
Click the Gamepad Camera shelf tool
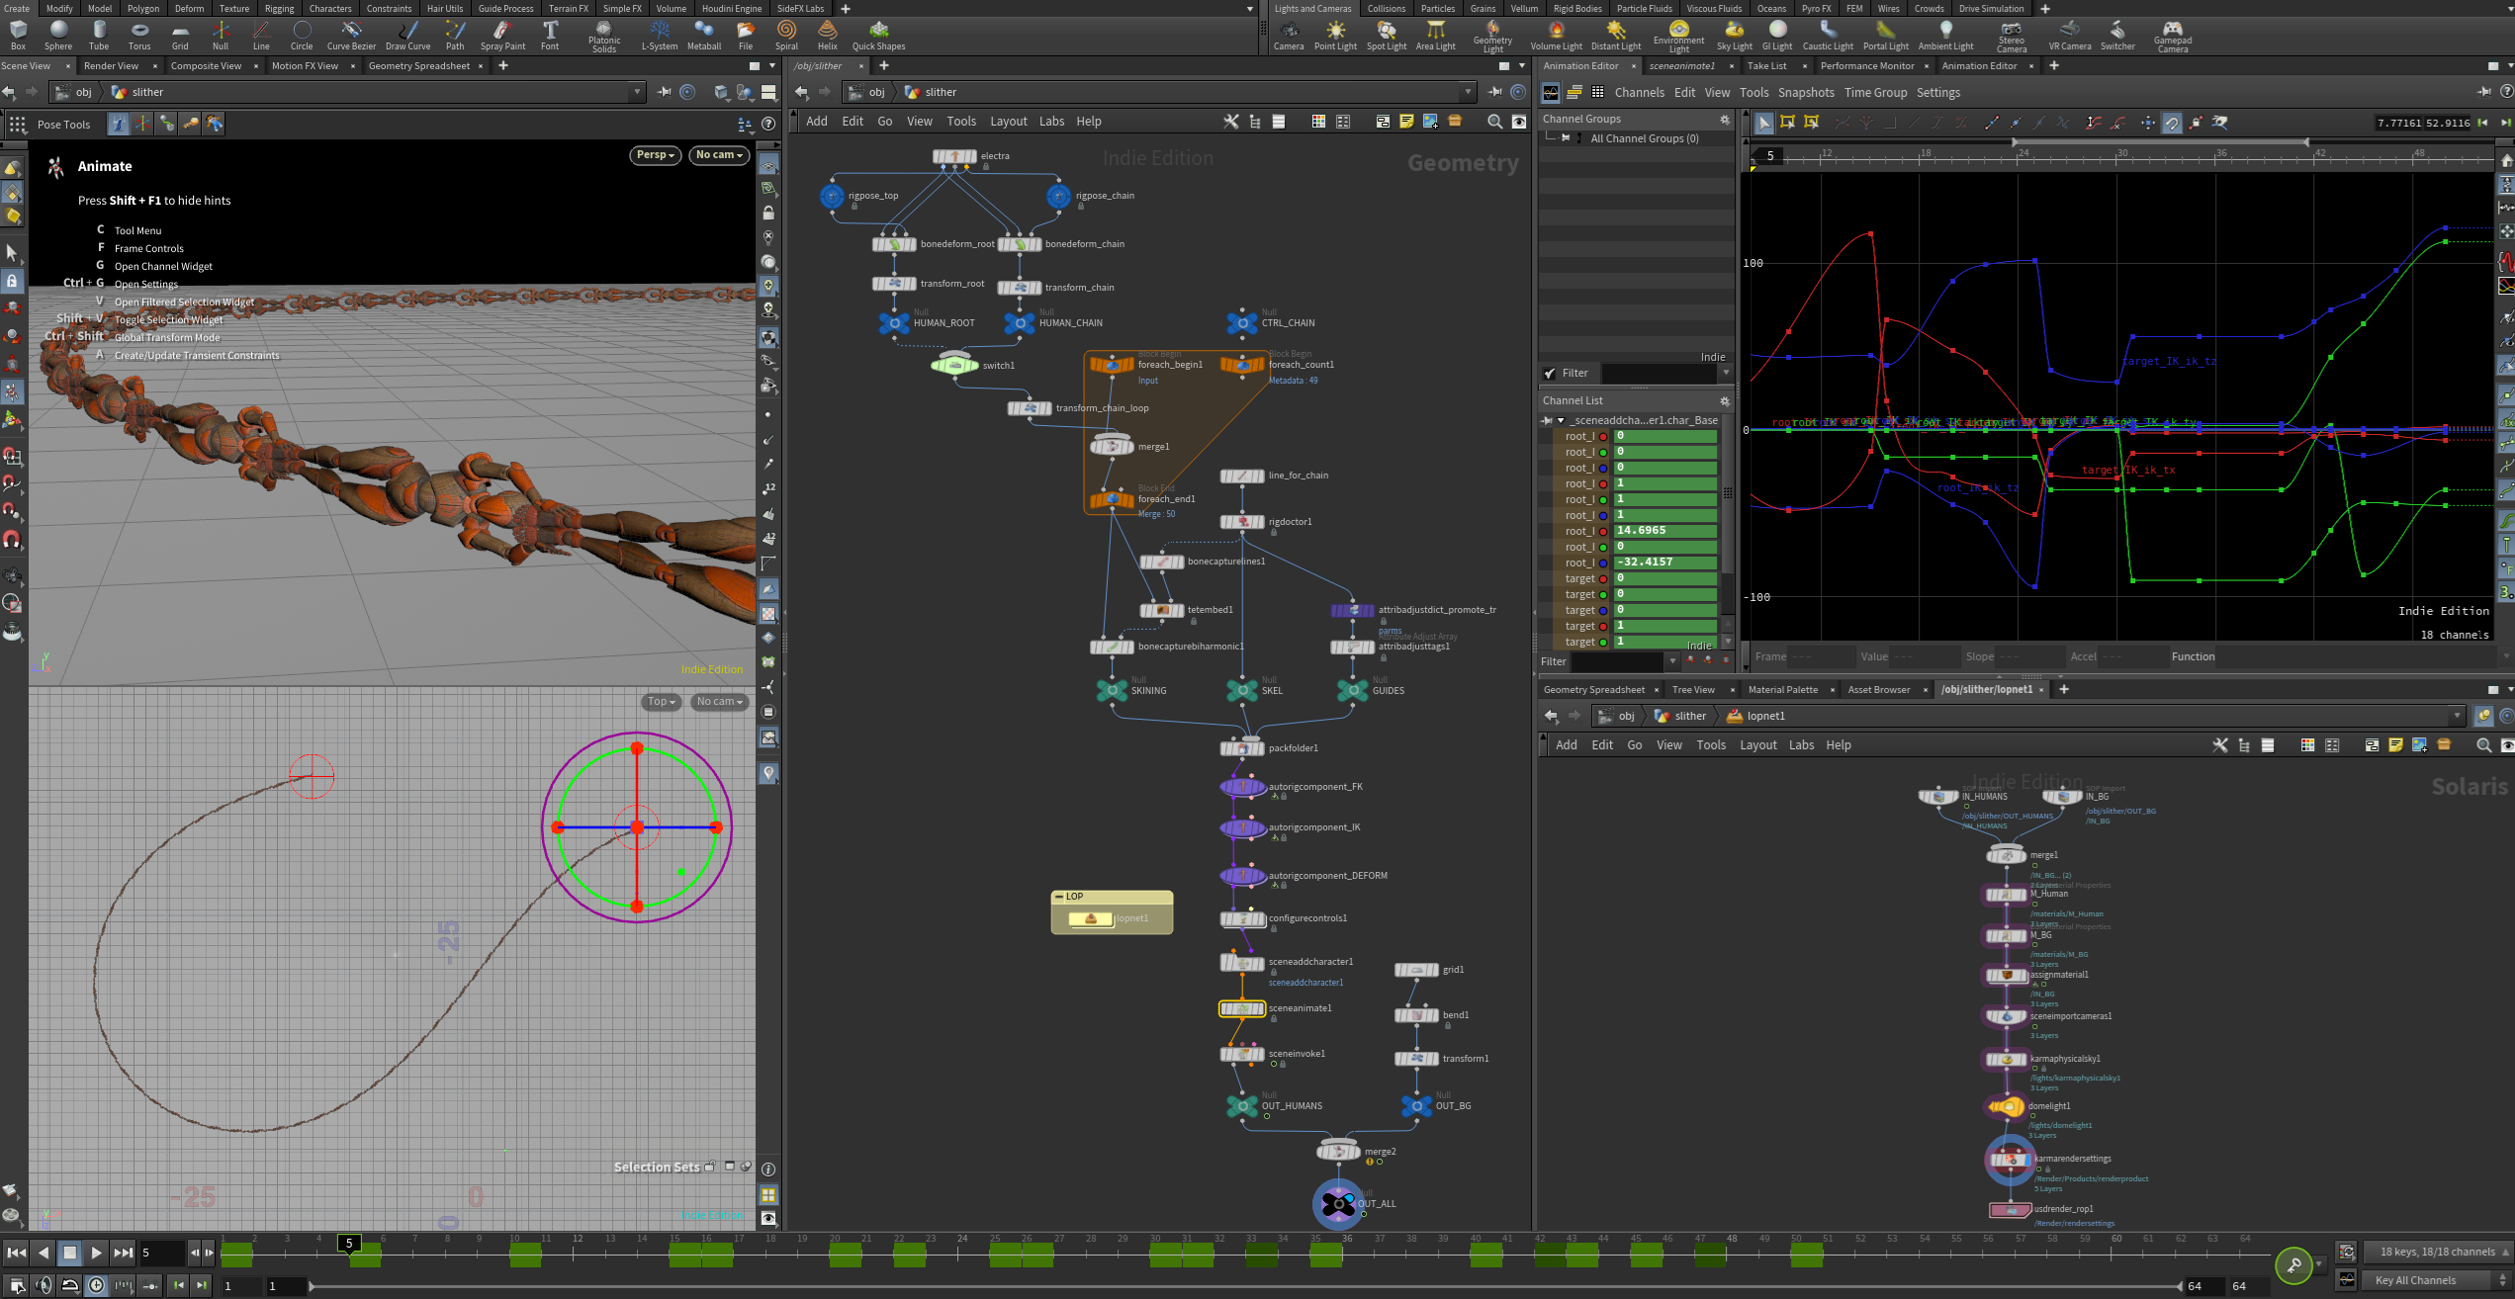(x=2172, y=35)
